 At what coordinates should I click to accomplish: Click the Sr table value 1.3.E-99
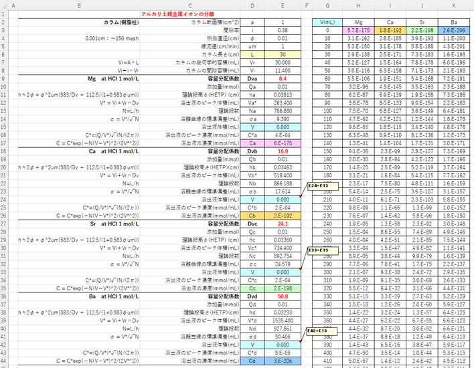422,207
